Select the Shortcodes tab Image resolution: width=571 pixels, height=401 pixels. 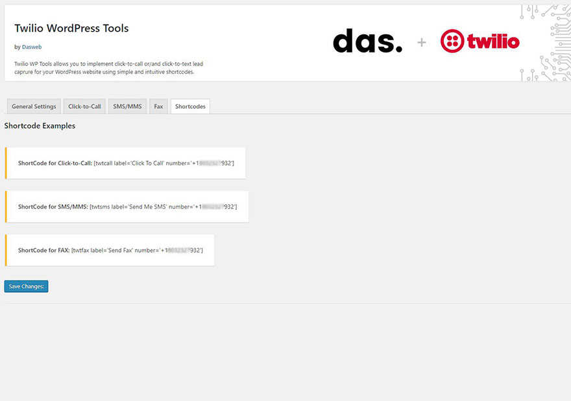pos(190,106)
